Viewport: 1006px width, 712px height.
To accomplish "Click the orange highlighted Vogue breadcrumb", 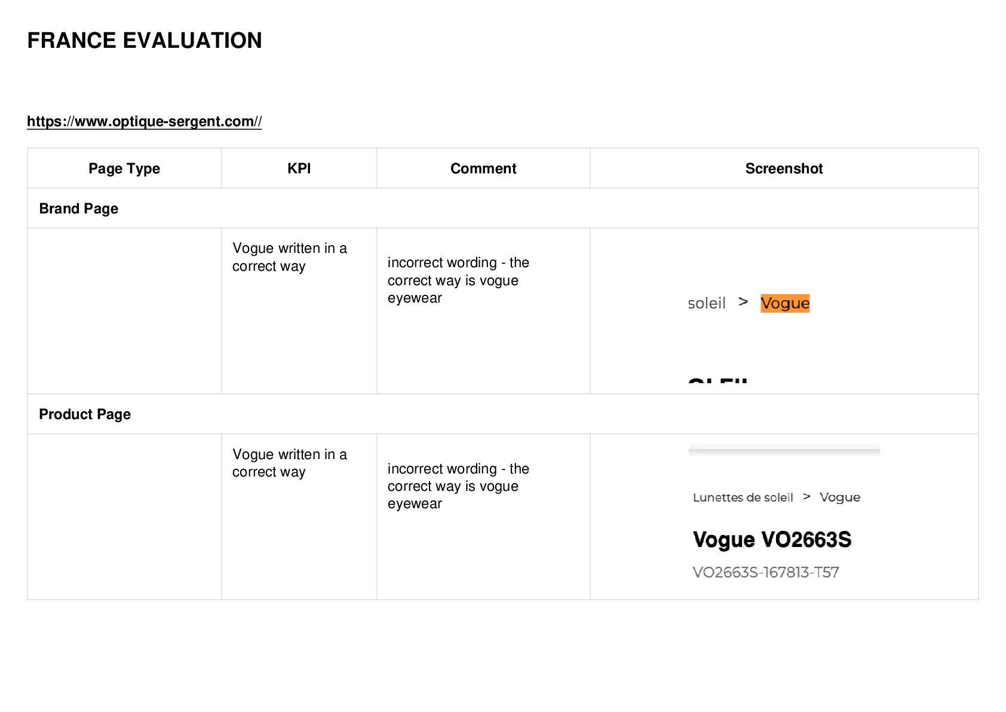I will [785, 303].
